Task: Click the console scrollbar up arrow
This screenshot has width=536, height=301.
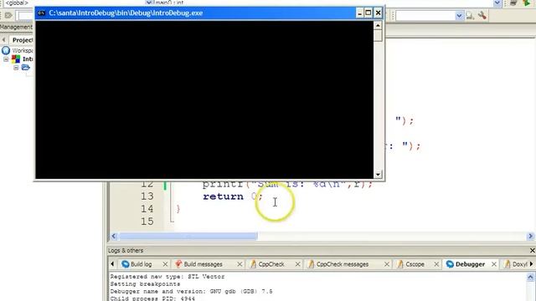Action: click(378, 26)
